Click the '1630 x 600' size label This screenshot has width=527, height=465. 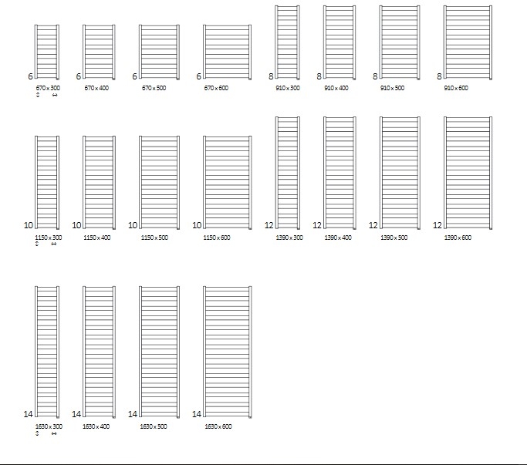coord(218,426)
